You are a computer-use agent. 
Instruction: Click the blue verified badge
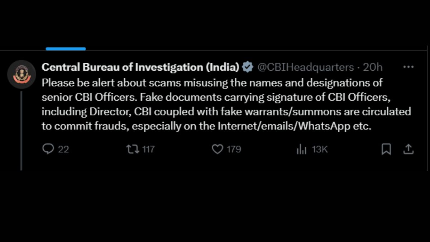tap(248, 67)
